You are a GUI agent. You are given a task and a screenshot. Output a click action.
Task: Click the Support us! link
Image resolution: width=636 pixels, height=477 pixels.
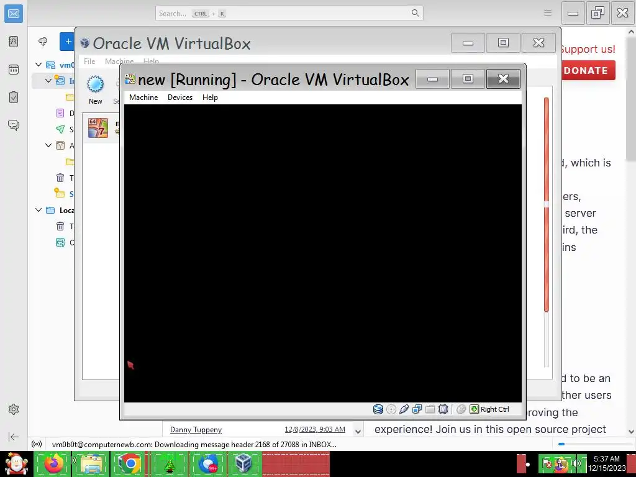pyautogui.click(x=588, y=49)
